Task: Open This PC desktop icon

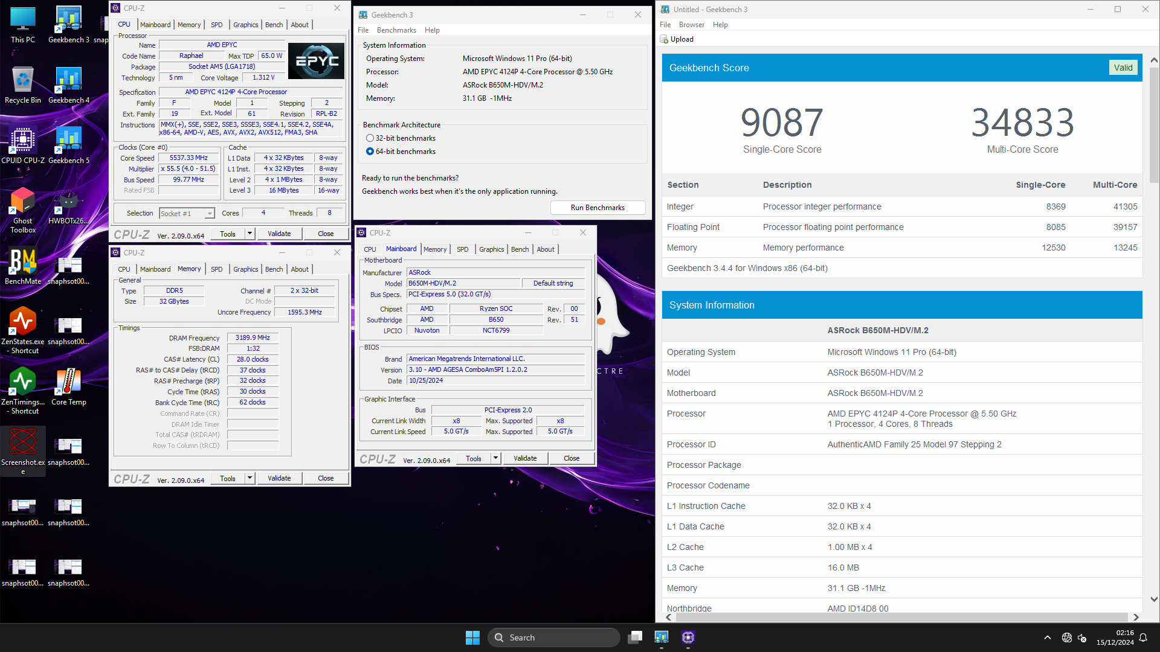Action: pos(23,25)
